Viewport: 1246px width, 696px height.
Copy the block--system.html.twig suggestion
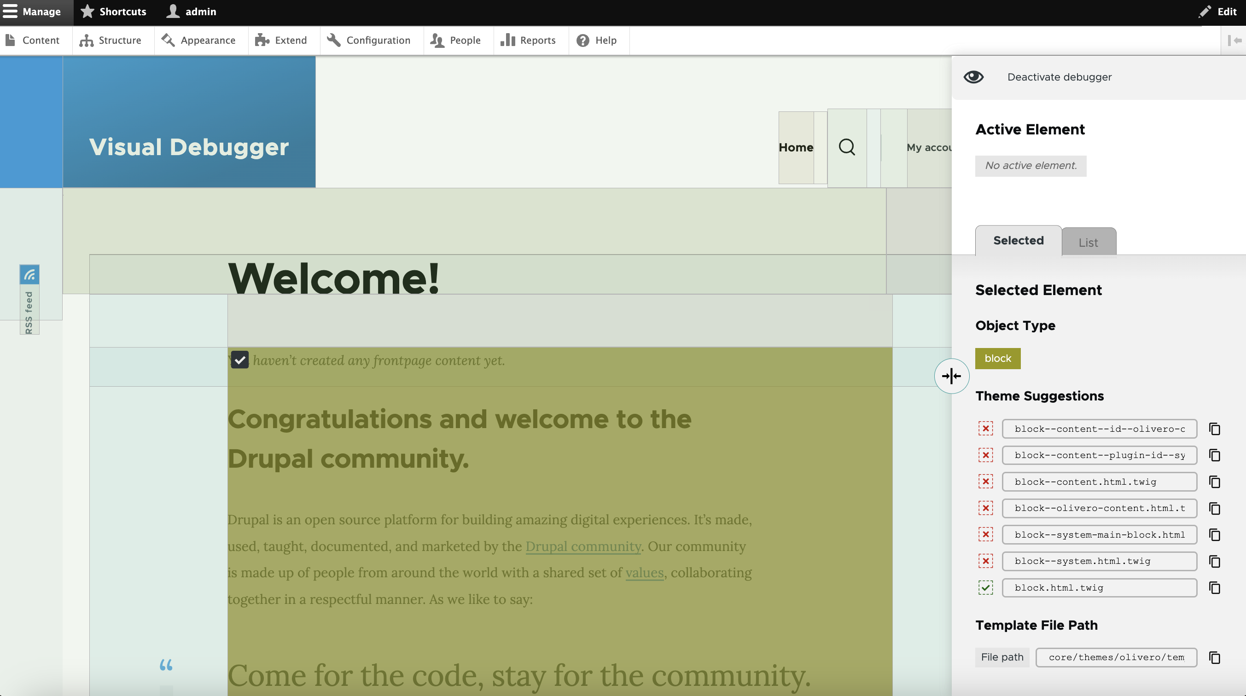click(x=1215, y=561)
